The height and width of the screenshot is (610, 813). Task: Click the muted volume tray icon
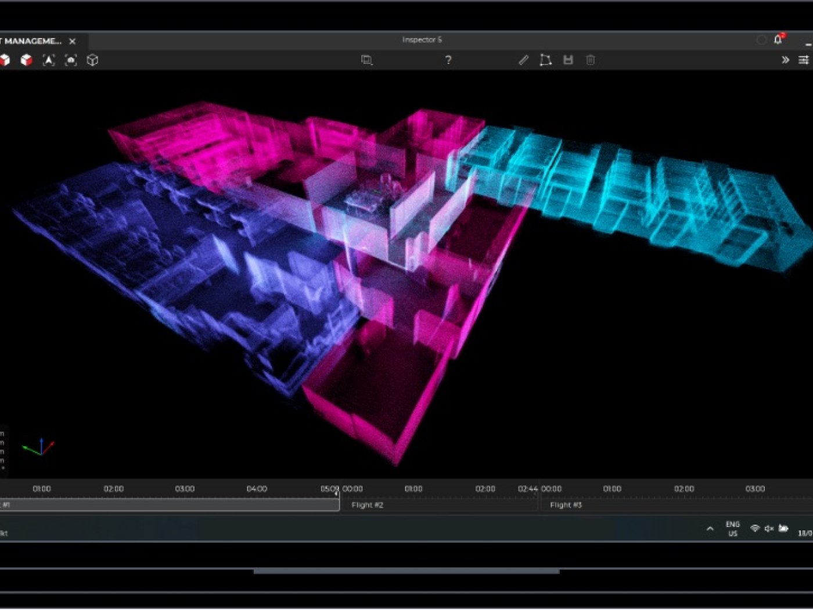[769, 529]
